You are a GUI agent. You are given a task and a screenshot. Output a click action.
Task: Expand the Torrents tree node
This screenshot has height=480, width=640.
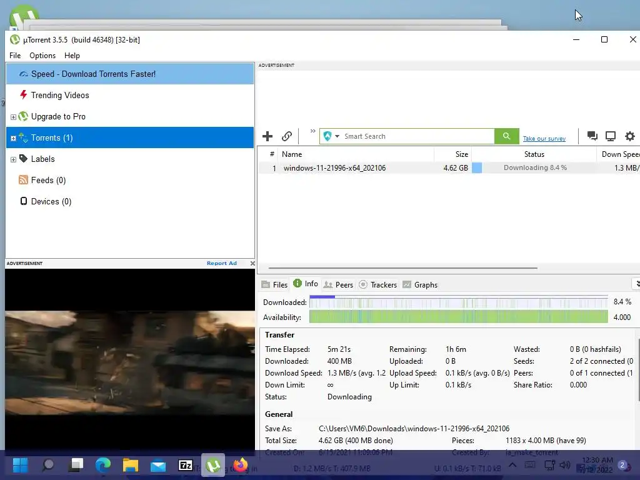click(x=13, y=138)
